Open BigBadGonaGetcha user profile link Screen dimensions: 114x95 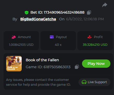click(x=38, y=19)
